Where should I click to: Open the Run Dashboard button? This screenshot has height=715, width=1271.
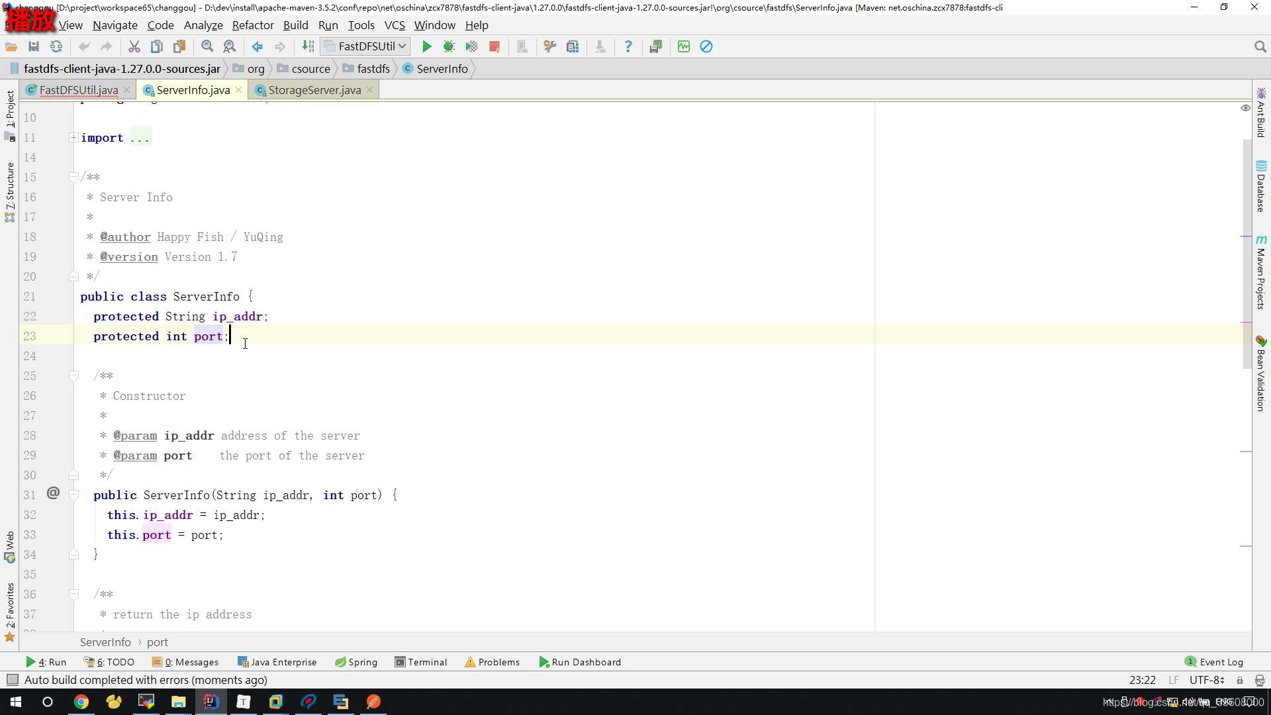[580, 662]
